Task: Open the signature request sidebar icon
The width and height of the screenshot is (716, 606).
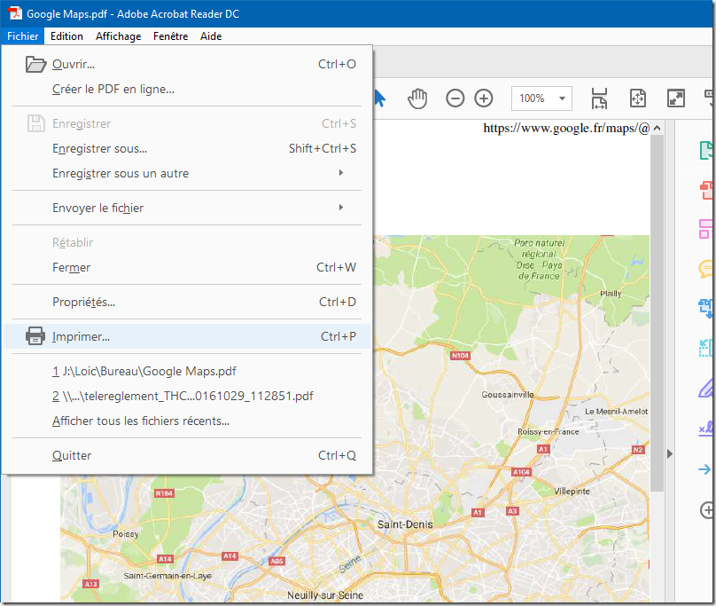Action: [x=706, y=429]
